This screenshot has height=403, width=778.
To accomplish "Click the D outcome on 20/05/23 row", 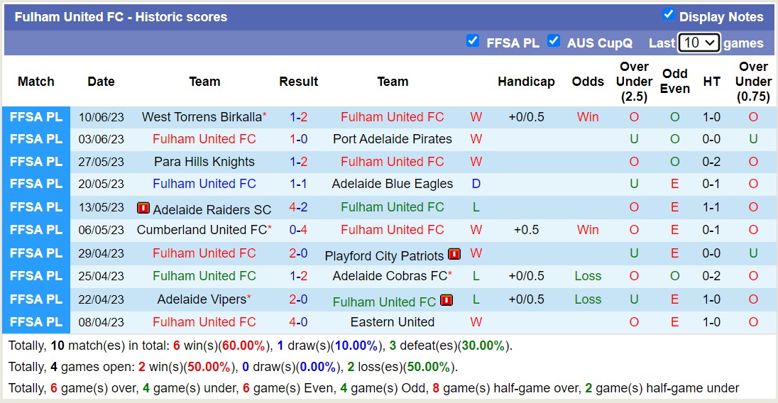I will [x=476, y=184].
